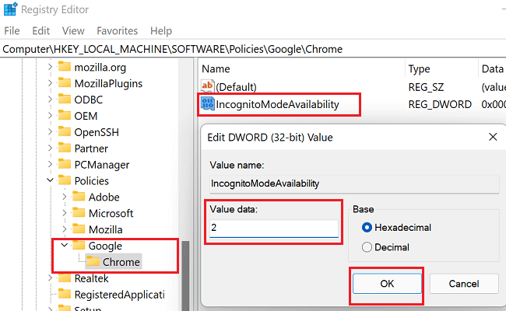Click the (Default) string value icon

(x=207, y=86)
